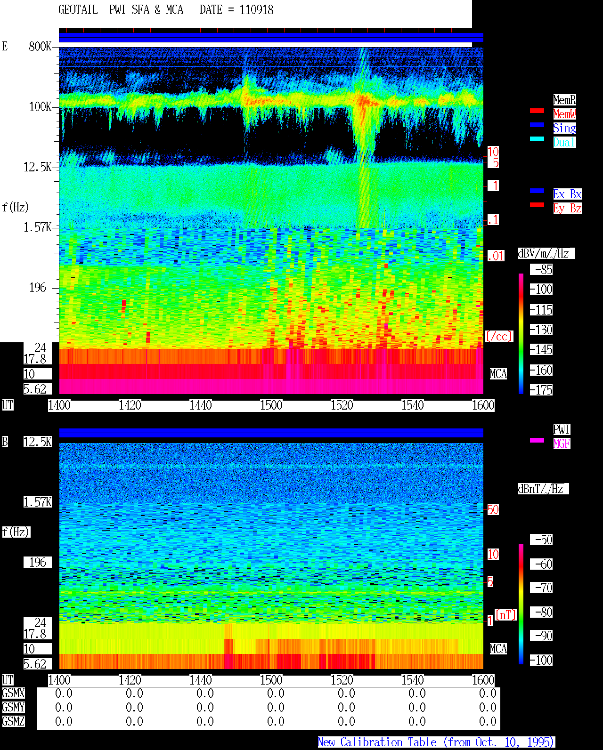Click the red .01 density tick label

click(x=496, y=256)
